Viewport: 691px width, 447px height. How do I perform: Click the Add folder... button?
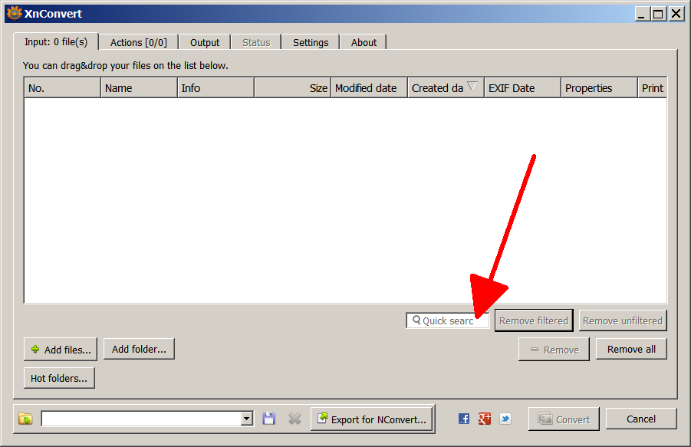[139, 349]
